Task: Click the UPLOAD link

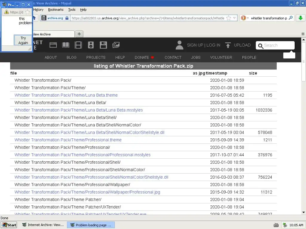Action: tap(242, 45)
